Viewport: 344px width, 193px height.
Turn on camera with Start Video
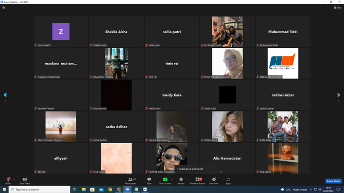25,181
